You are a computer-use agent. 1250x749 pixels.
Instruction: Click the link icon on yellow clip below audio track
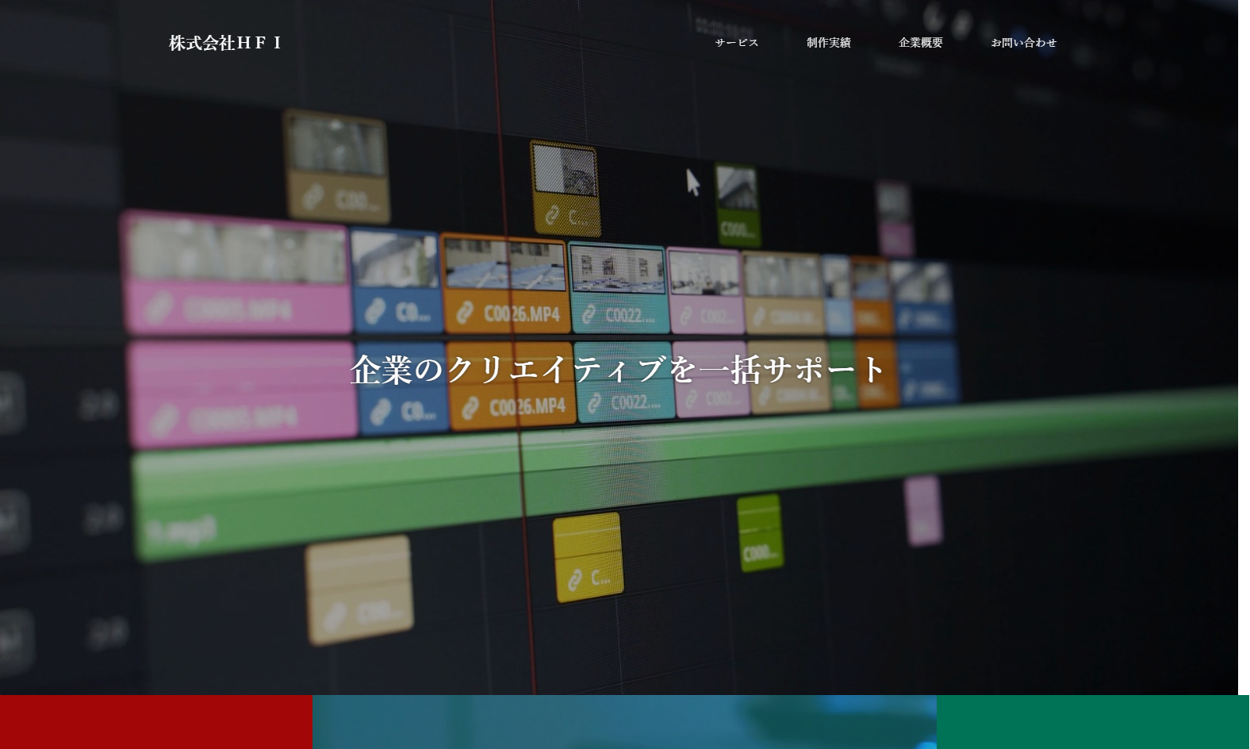575,580
